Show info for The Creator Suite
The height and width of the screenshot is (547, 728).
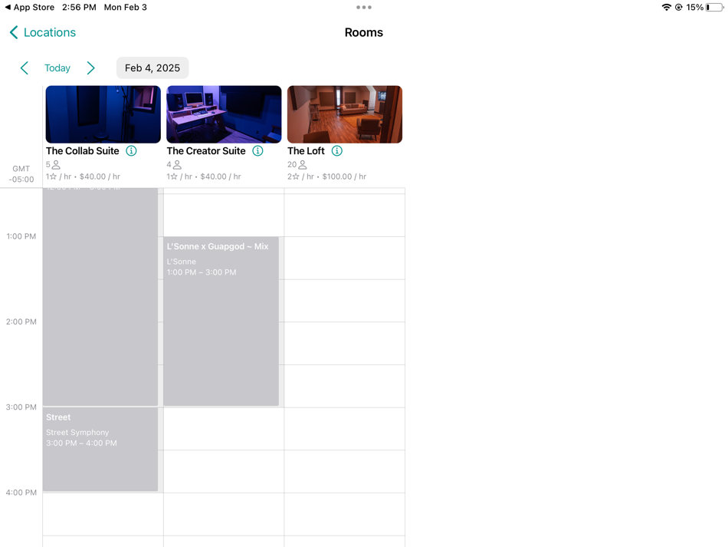[257, 150]
